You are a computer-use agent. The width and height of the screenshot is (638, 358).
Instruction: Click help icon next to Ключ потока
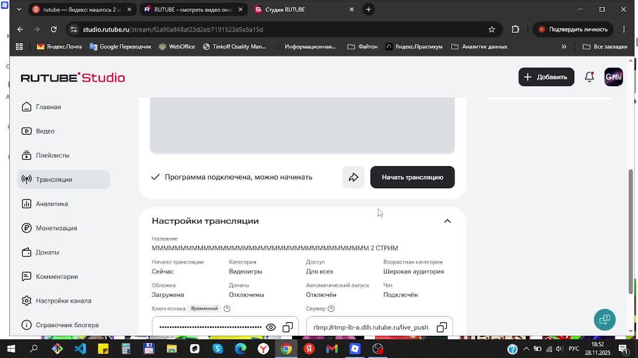click(x=227, y=308)
